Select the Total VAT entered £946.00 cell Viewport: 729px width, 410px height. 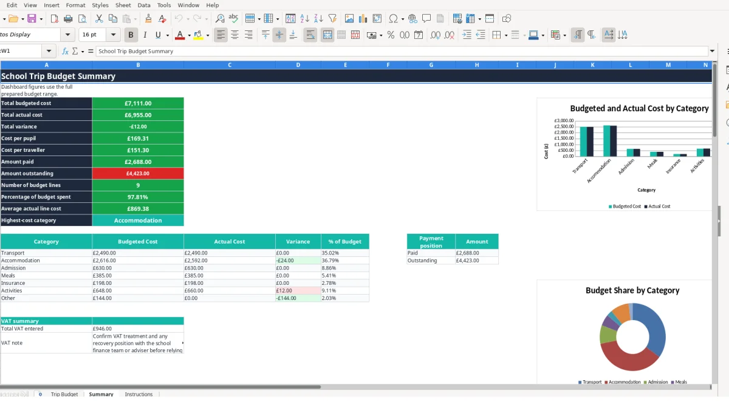138,329
